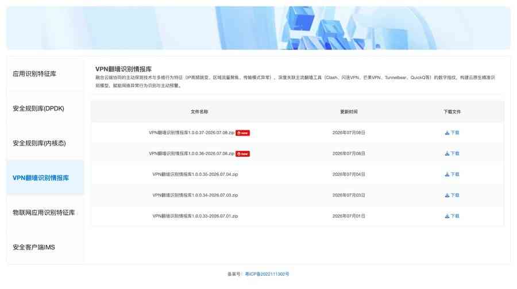Click the 下载文件 column header

pos(452,112)
